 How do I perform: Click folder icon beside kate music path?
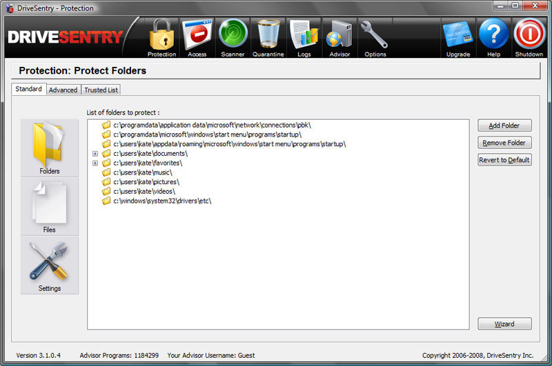106,172
